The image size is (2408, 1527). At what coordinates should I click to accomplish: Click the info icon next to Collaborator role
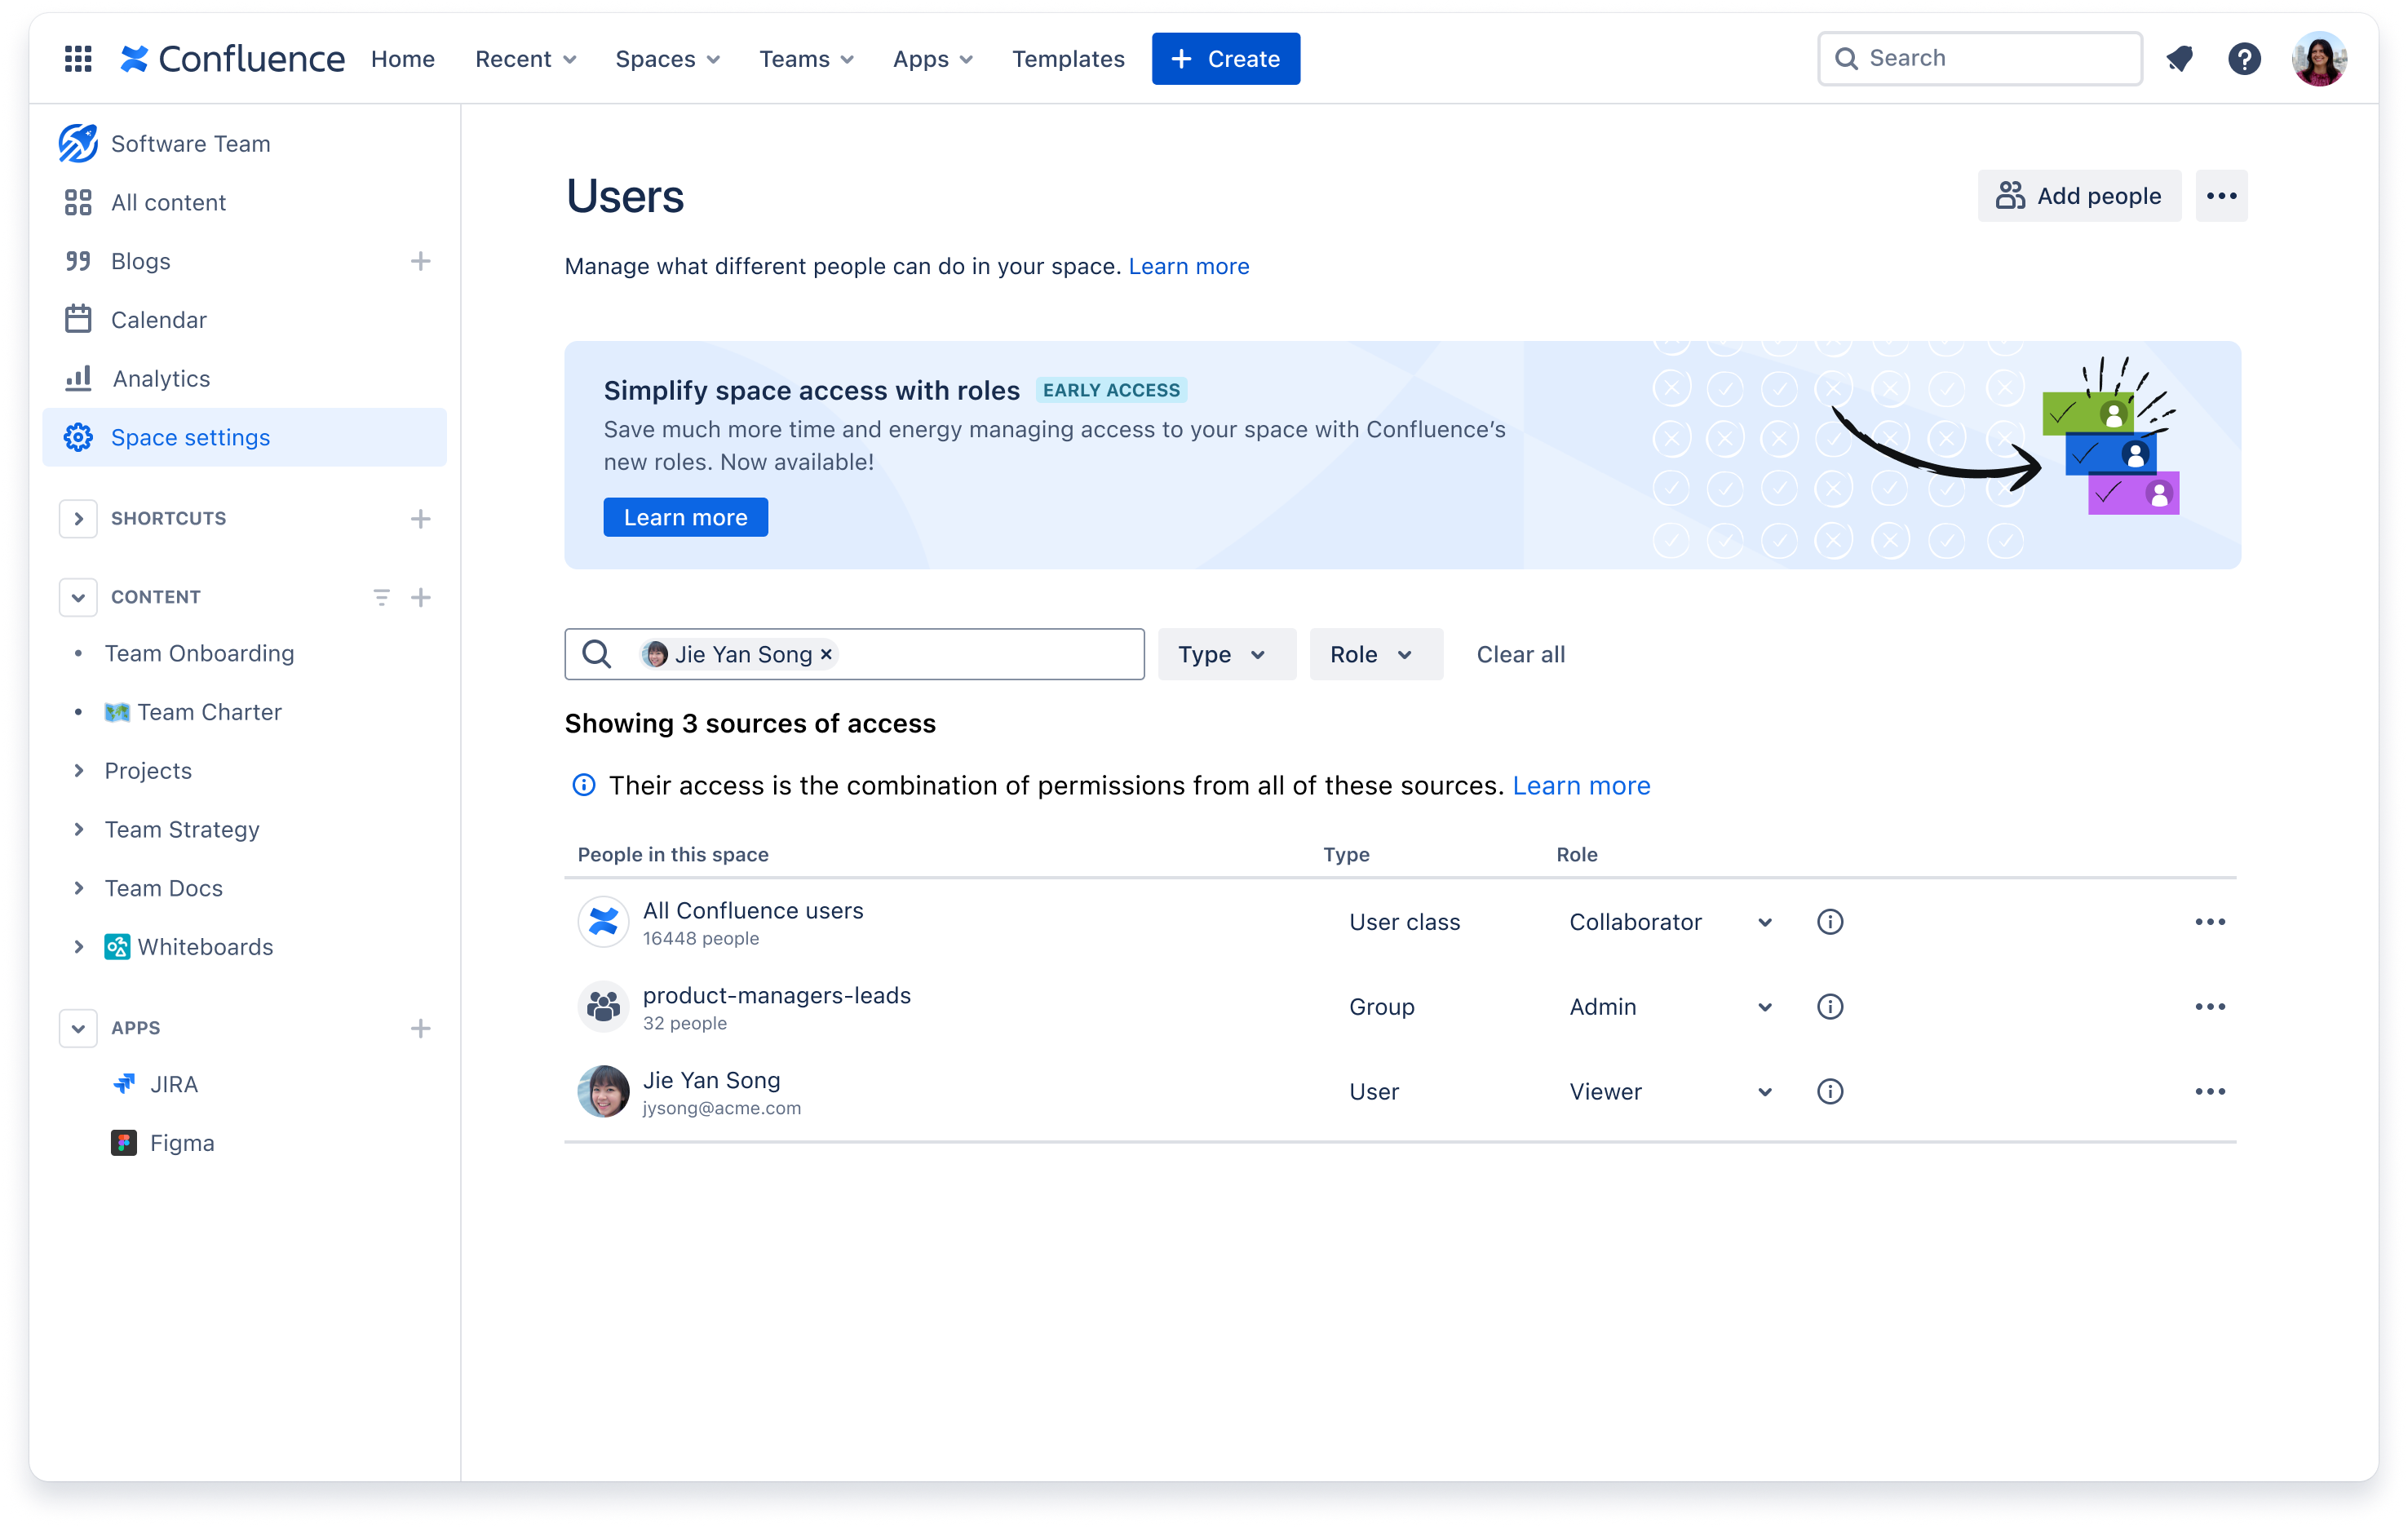tap(1830, 921)
